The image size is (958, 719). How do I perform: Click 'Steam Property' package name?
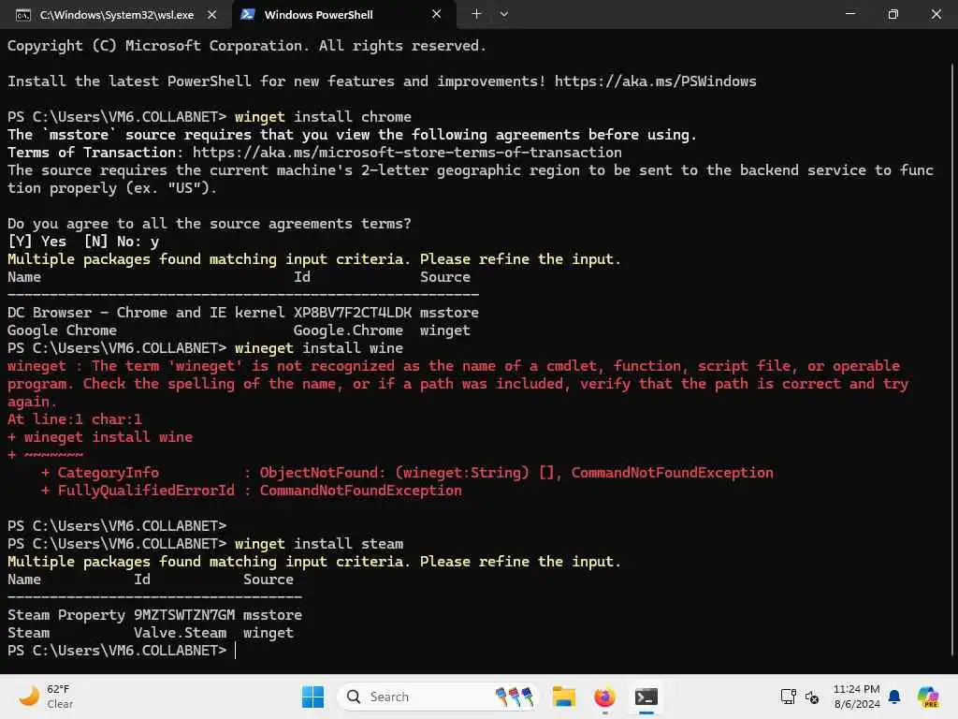point(66,615)
